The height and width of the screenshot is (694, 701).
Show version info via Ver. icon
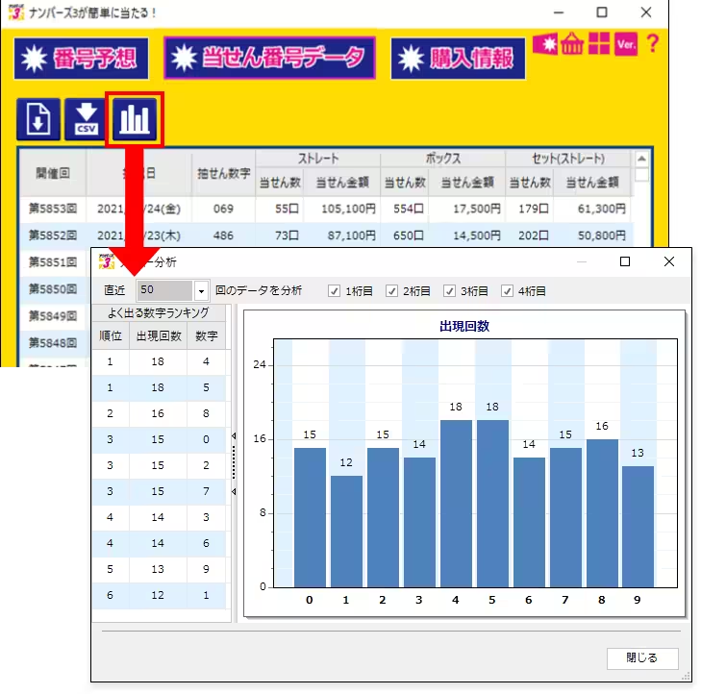coord(626,44)
